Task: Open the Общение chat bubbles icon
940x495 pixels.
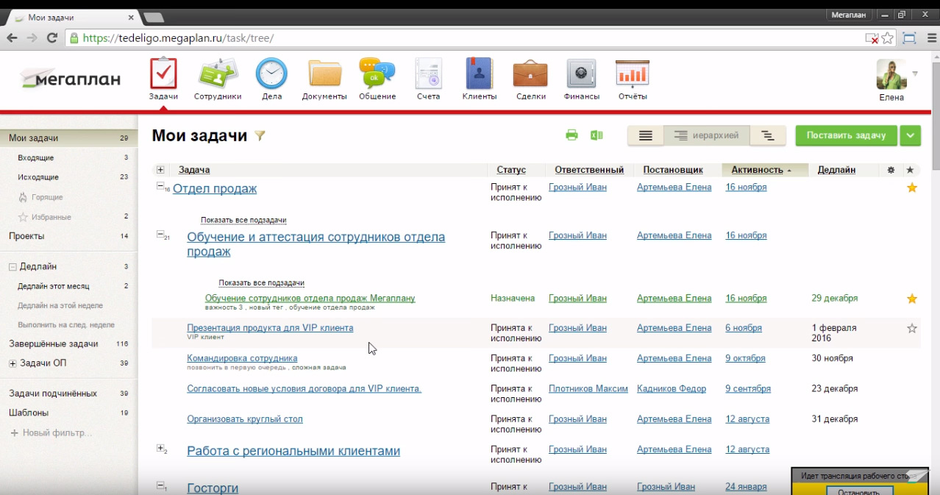Action: point(377,75)
